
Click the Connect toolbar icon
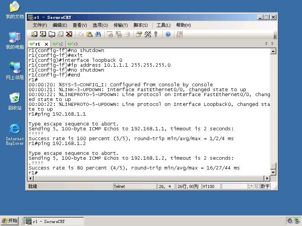tap(34, 34)
